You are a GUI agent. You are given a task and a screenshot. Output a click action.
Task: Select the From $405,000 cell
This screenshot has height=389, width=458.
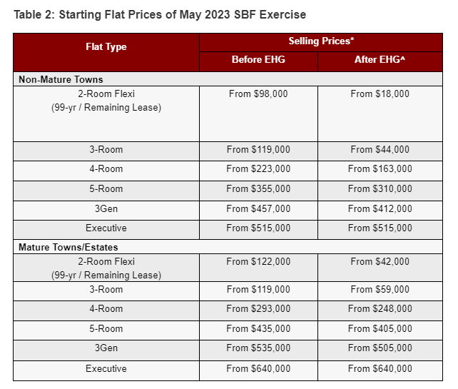click(x=380, y=330)
